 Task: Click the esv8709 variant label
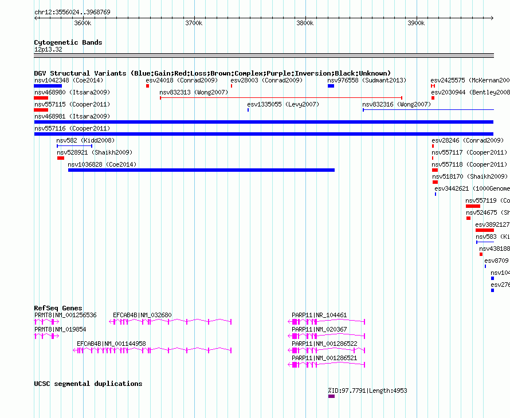click(496, 261)
